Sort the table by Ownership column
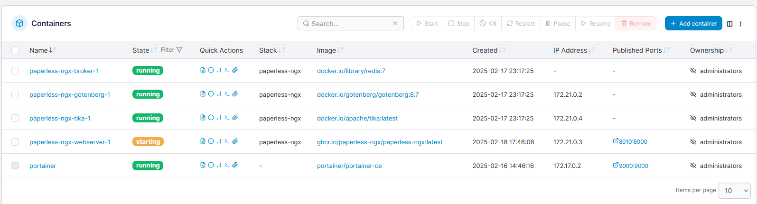This screenshot has width=757, height=204. [711, 50]
